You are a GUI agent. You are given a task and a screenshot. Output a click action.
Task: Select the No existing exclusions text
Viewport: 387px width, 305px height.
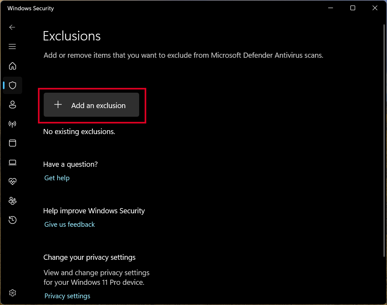coord(79,131)
